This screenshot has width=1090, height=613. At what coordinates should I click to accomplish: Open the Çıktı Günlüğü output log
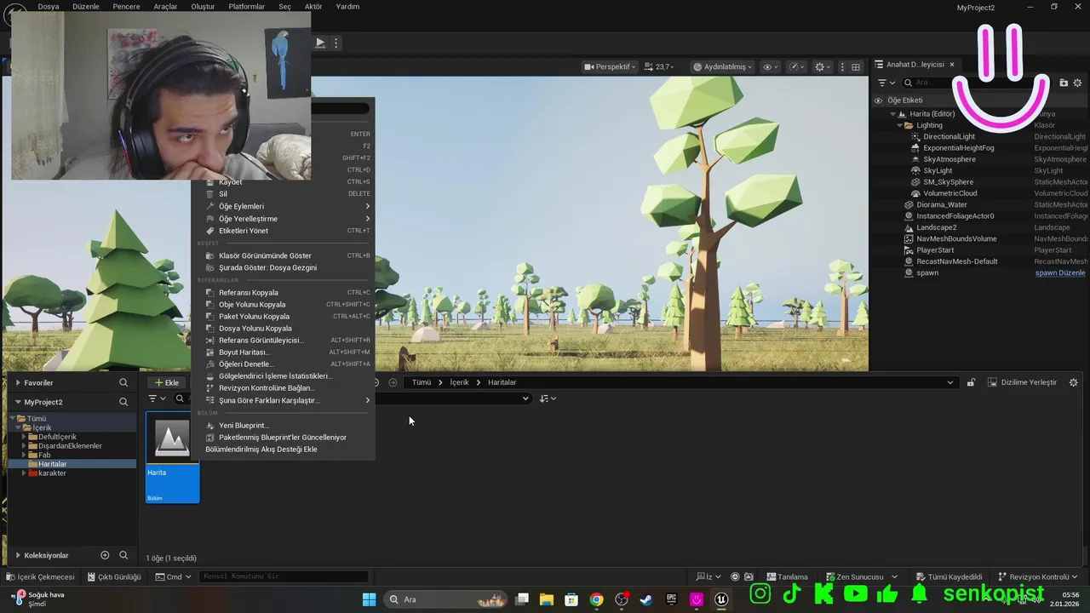pos(113,577)
